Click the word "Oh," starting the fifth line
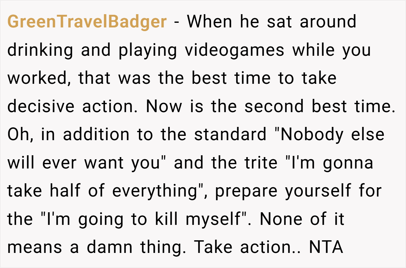 [20, 135]
